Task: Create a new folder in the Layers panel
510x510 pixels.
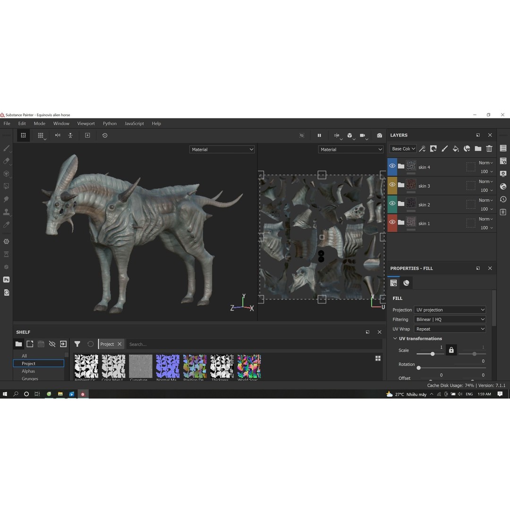Action: click(x=478, y=148)
